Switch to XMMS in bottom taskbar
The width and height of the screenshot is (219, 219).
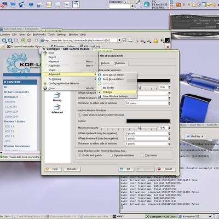(x=129, y=216)
